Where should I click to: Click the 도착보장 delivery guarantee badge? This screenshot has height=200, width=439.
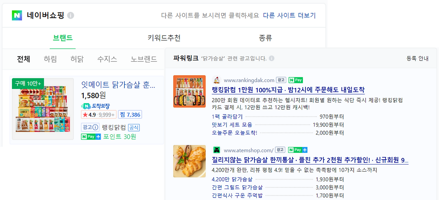(95, 106)
